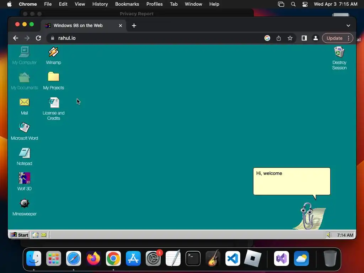Open the Window menu
The image size is (364, 273).
tap(193, 4)
